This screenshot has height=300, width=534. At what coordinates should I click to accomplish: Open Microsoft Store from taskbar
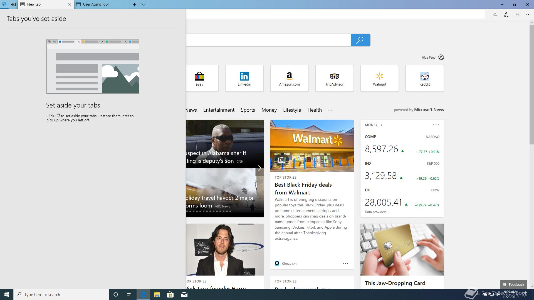click(x=170, y=294)
